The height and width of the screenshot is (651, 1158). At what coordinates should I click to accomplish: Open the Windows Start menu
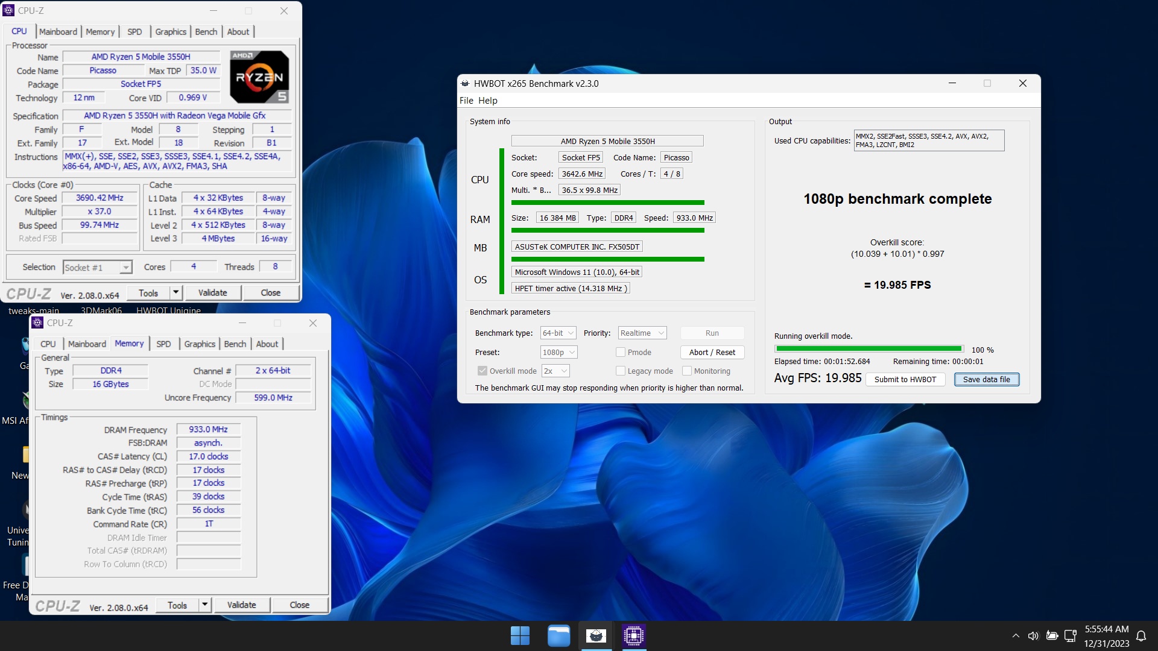click(x=520, y=635)
